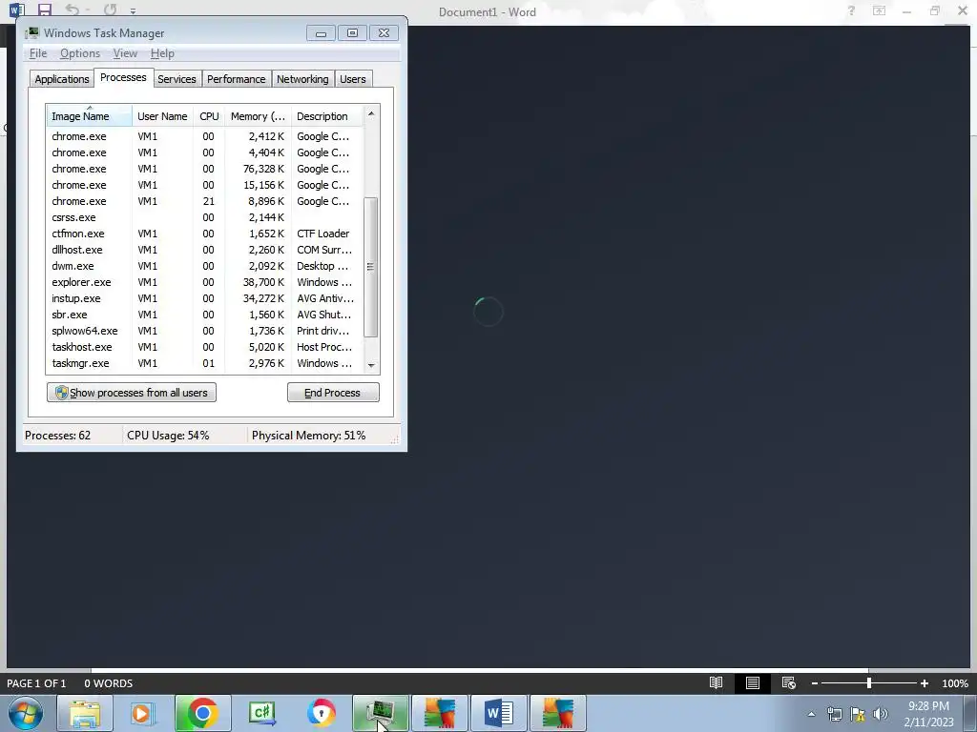
Task: Click Show processes from all users button
Action: click(x=132, y=393)
